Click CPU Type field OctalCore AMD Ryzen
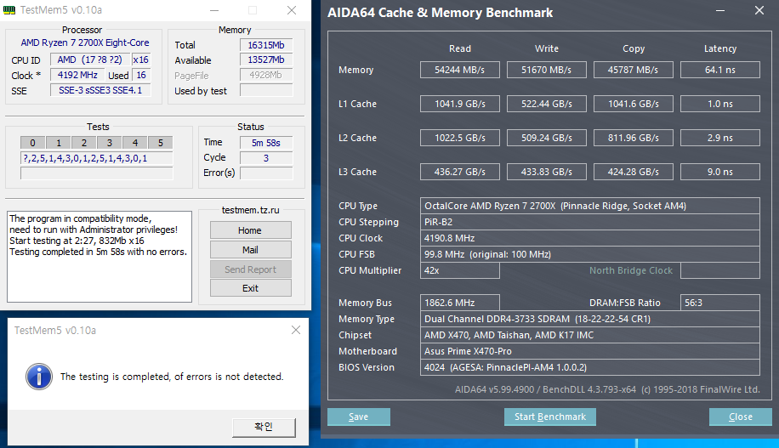 pos(589,206)
